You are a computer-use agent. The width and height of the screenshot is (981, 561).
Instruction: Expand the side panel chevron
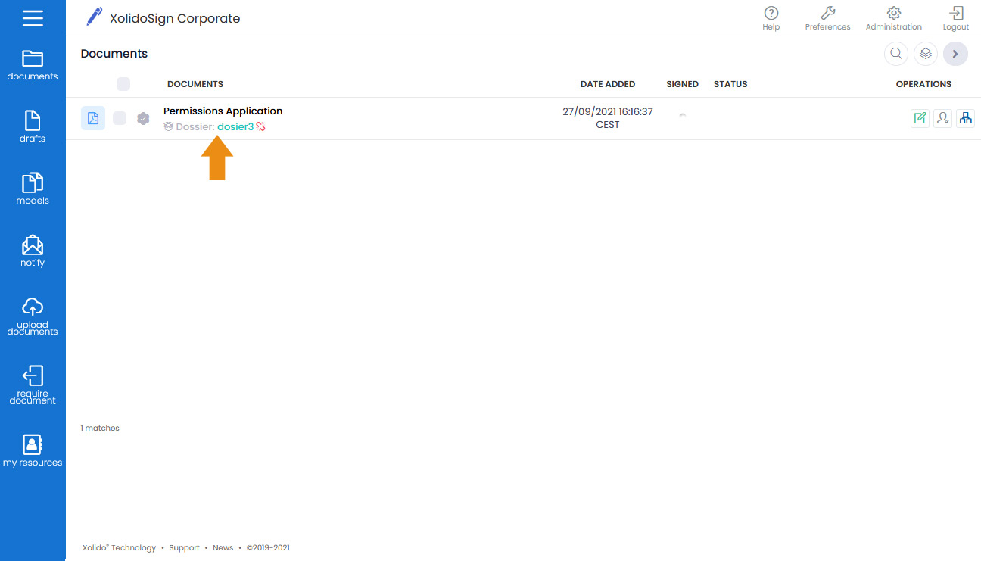pyautogui.click(x=955, y=54)
